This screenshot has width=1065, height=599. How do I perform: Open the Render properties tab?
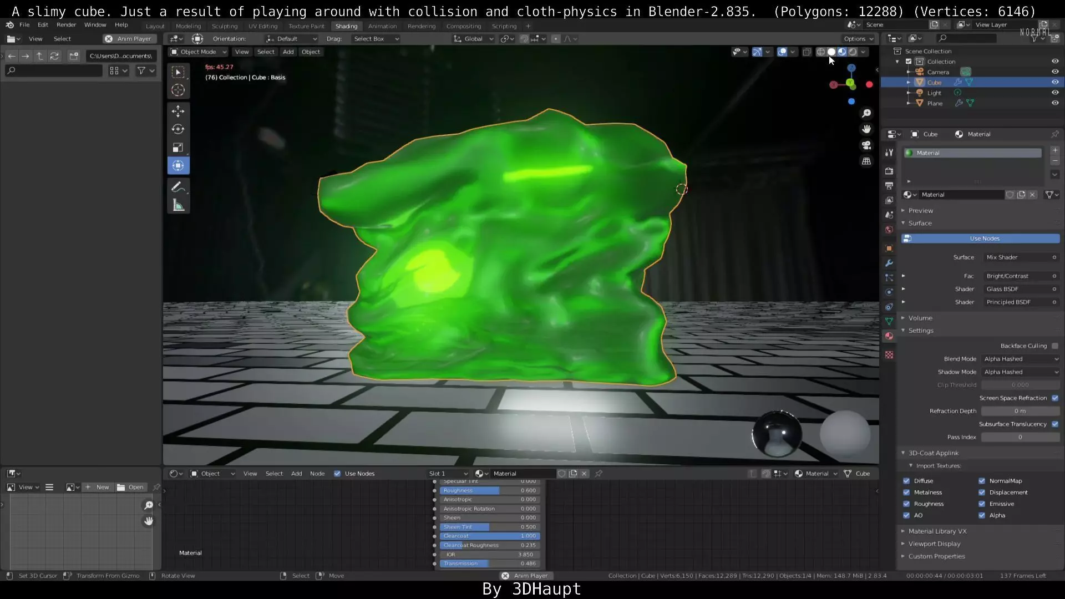pyautogui.click(x=889, y=171)
